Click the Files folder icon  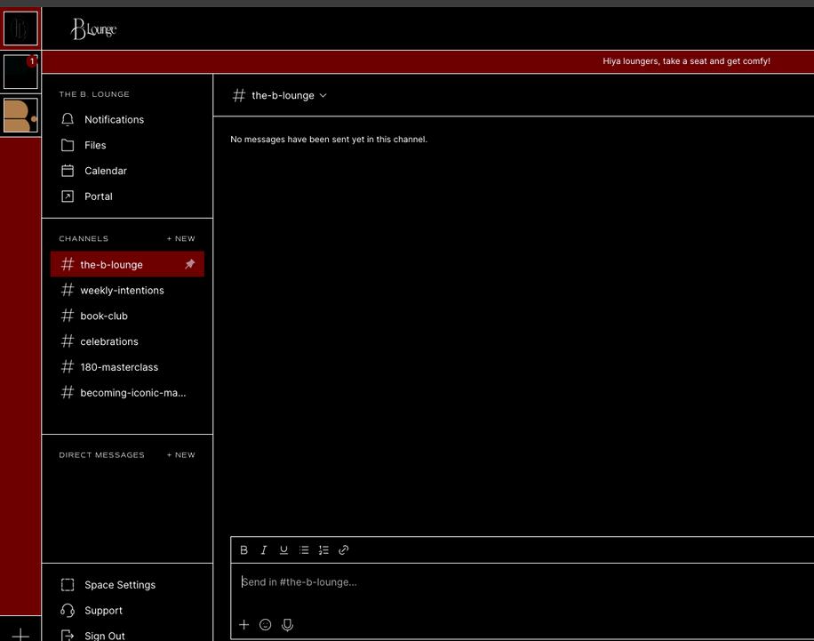point(68,145)
